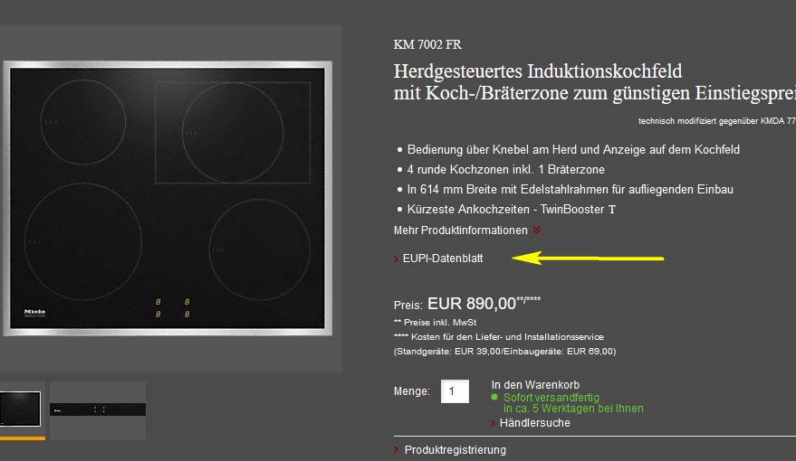Expand Mehr Produktinformationen section
Image resolution: width=796 pixels, height=461 pixels.
click(466, 230)
